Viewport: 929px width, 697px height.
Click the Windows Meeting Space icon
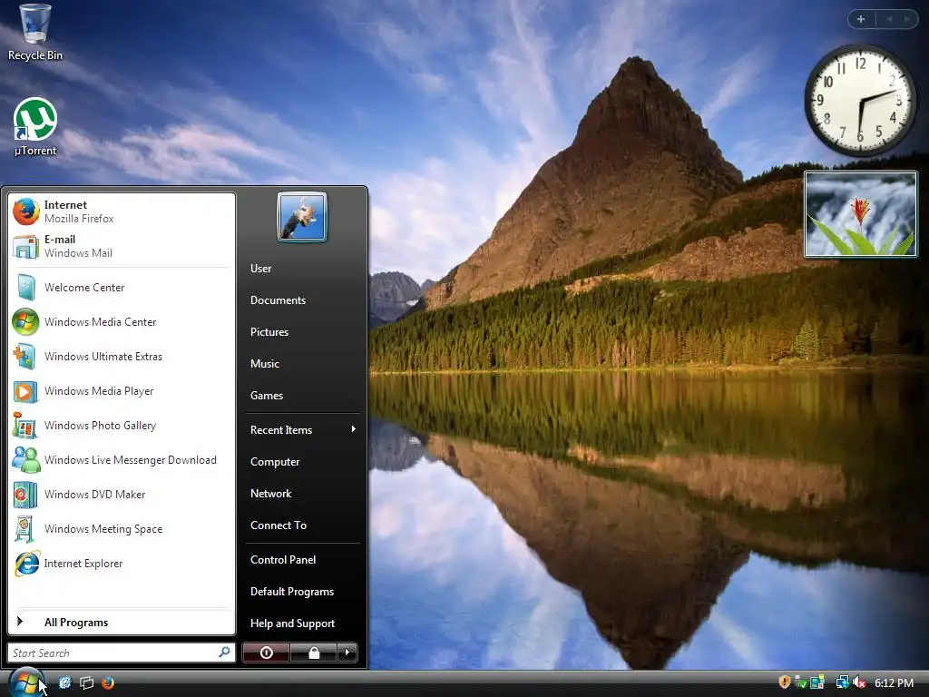click(24, 529)
